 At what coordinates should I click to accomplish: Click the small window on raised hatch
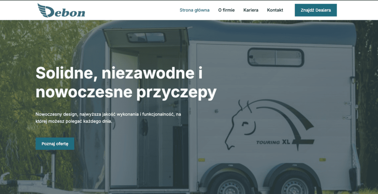click(x=146, y=37)
